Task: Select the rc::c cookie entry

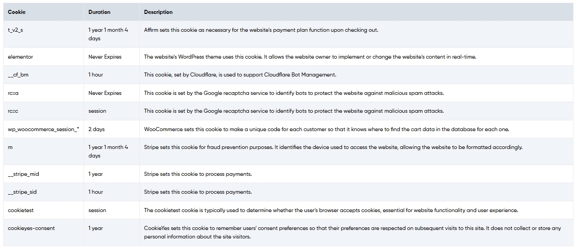Action: pyautogui.click(x=13, y=111)
